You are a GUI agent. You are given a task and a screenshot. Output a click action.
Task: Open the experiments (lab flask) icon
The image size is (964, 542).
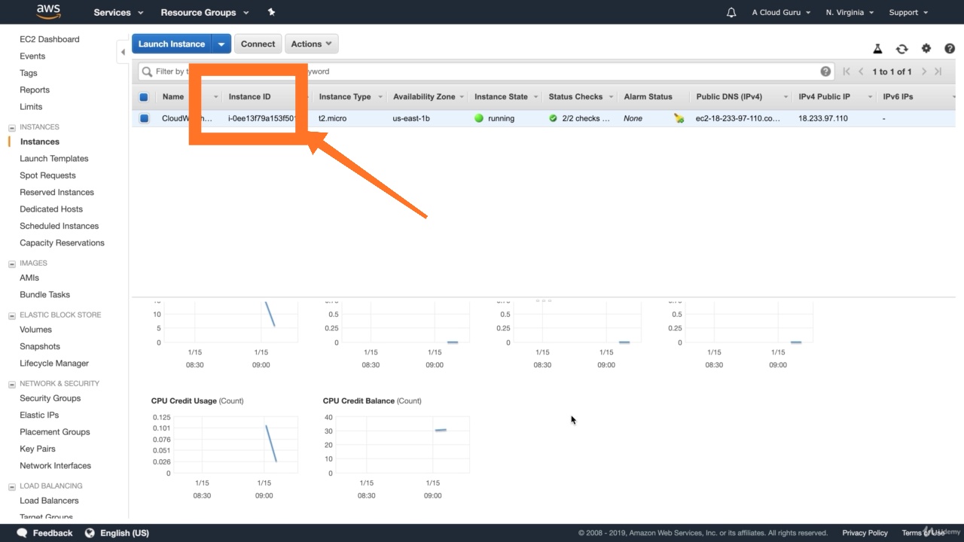pos(878,47)
